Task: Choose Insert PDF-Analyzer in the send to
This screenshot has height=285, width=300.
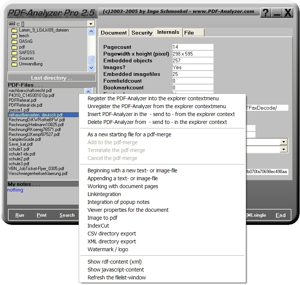Action: pos(162,114)
